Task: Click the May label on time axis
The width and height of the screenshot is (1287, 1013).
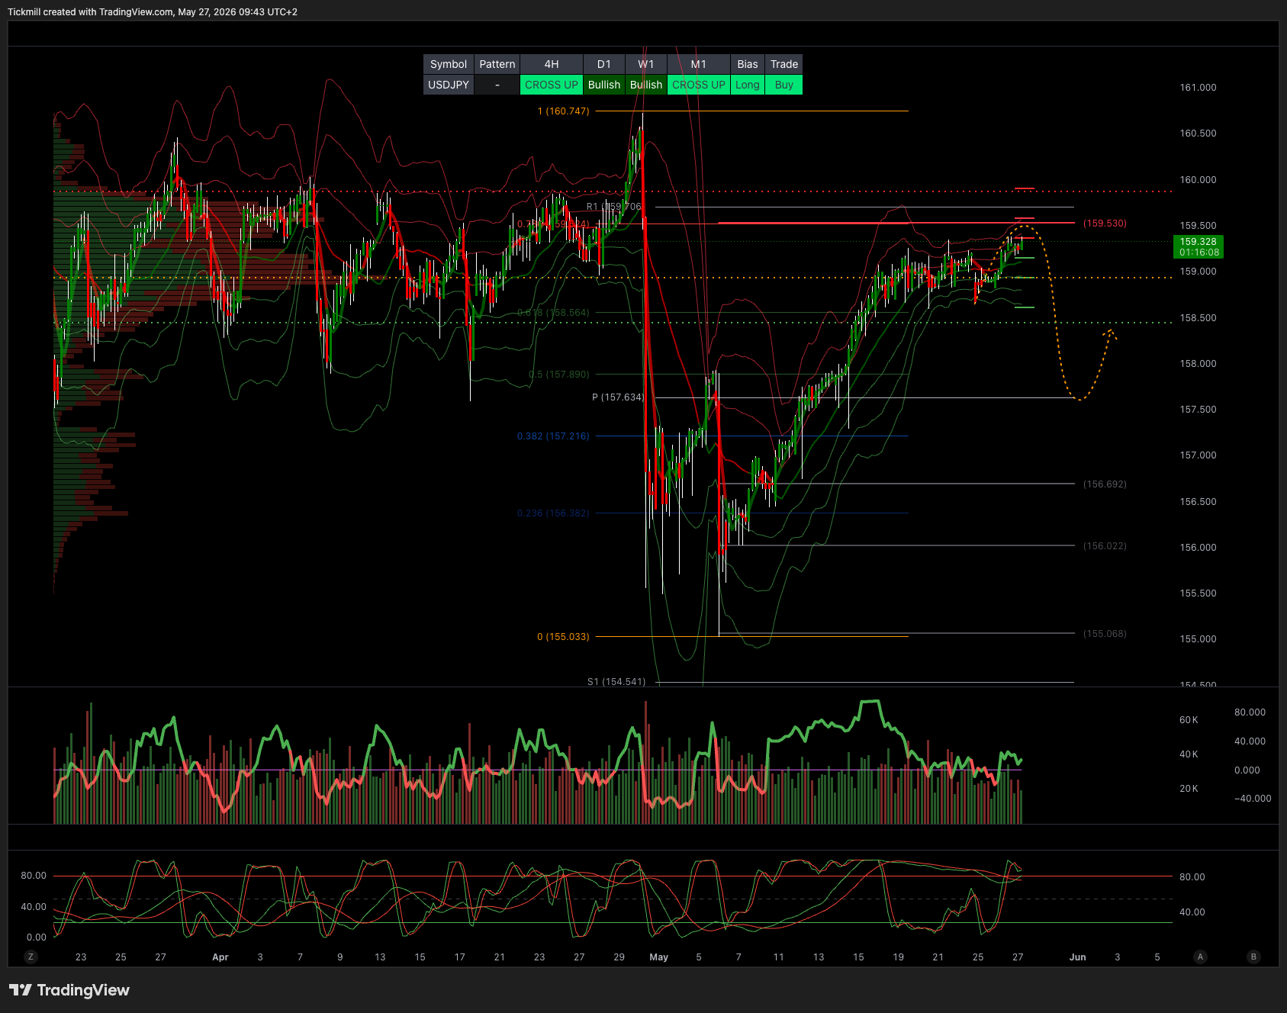Action: point(658,957)
